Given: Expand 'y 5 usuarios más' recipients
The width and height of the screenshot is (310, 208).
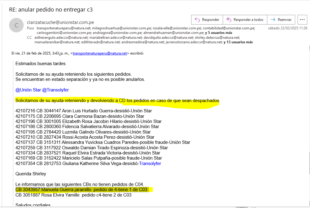Looking at the screenshot, I should (x=218, y=33).
